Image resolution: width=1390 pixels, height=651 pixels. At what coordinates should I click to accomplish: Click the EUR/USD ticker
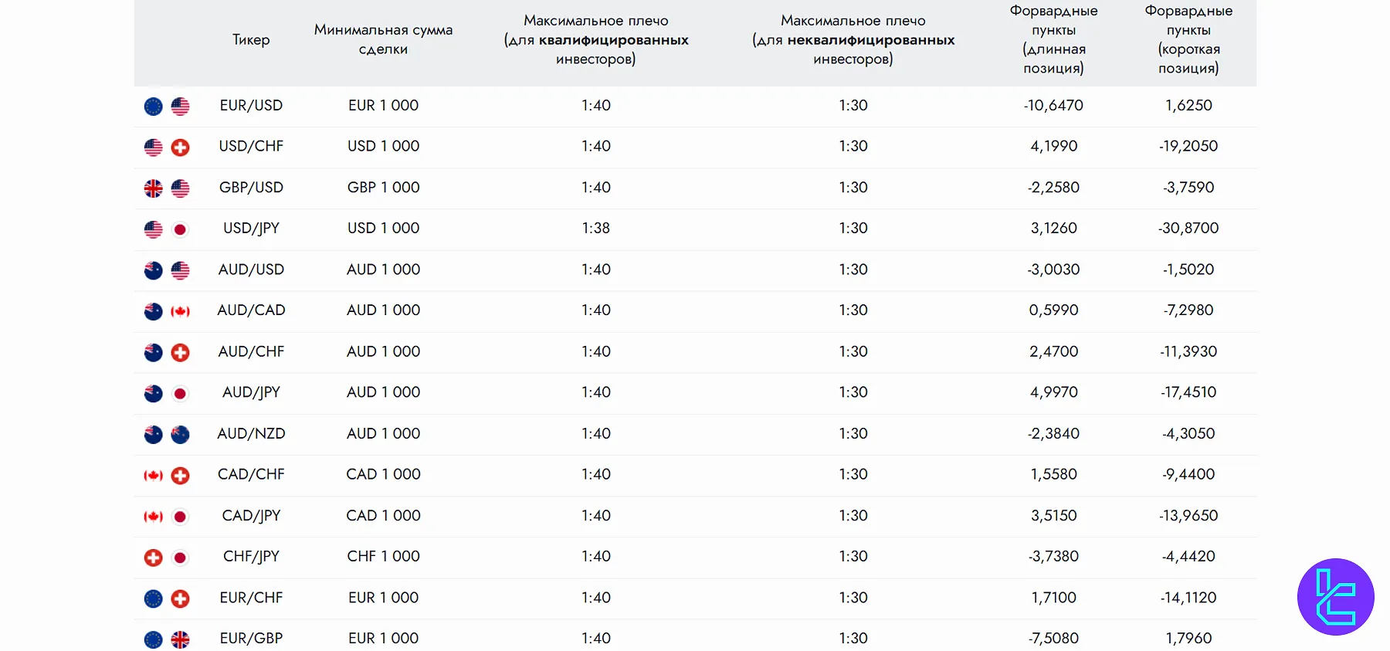click(251, 105)
